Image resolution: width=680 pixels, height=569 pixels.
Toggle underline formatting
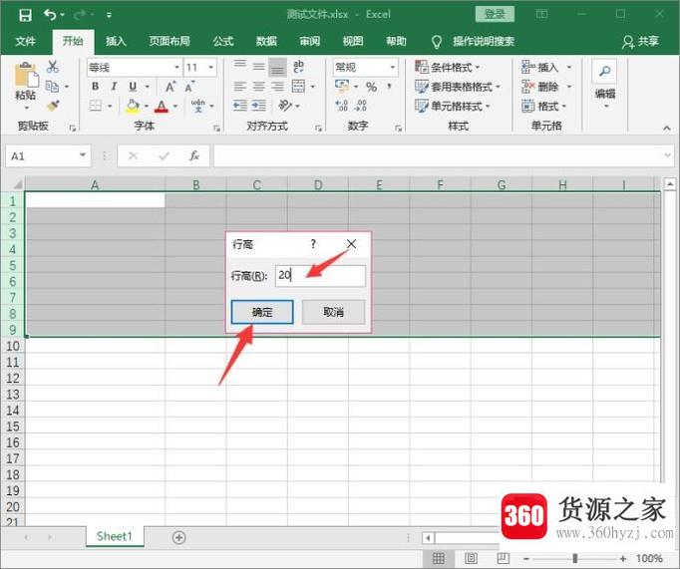coord(133,87)
